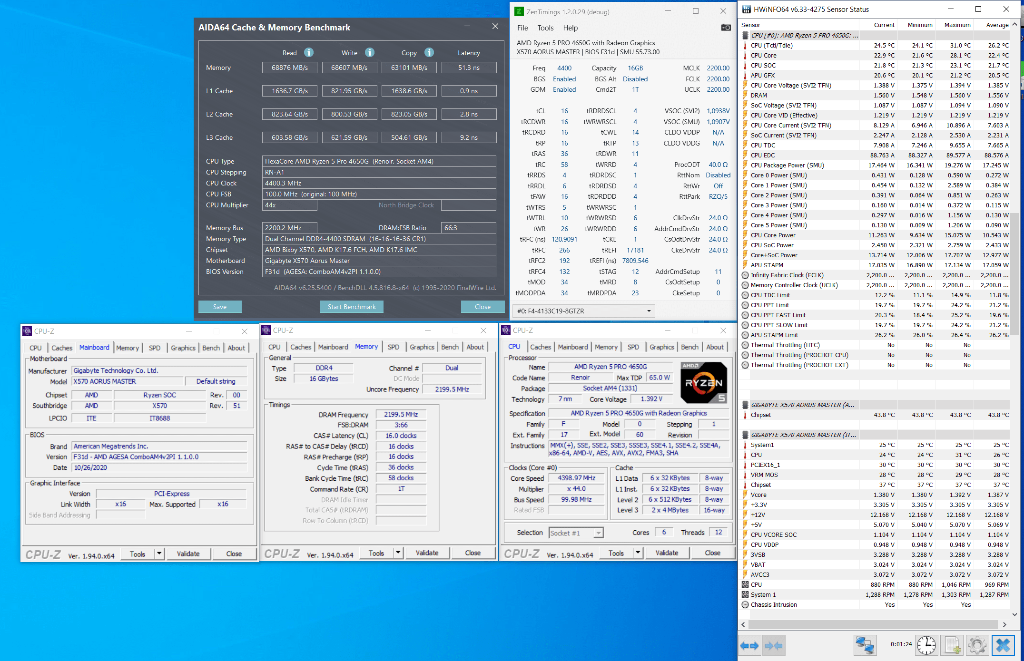Click the ZenTimings title bar app icon
Screen dimensions: 1024x661
[x=519, y=11]
